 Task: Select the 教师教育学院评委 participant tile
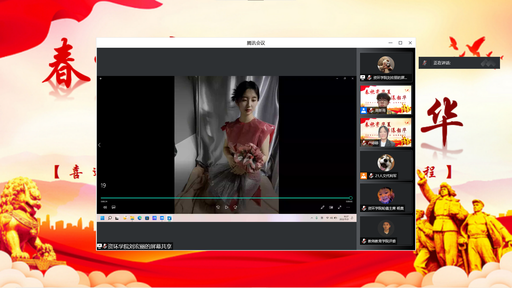click(386, 230)
